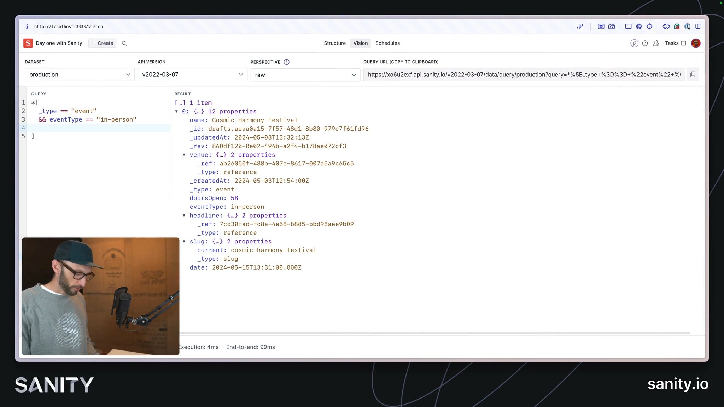Click the venue _ref ab26050f row
The height and width of the screenshot is (407, 724).
(x=275, y=163)
